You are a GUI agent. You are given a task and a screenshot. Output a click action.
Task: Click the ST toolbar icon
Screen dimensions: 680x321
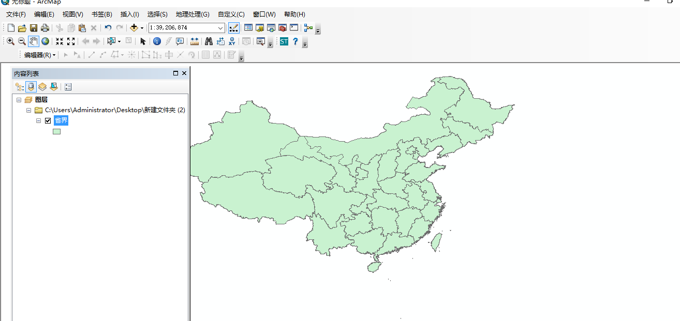[x=284, y=41]
